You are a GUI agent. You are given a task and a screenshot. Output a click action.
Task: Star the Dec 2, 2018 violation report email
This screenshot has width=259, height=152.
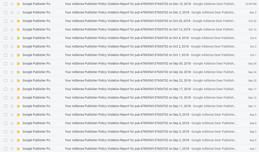pyautogui.click(x=12, y=12)
